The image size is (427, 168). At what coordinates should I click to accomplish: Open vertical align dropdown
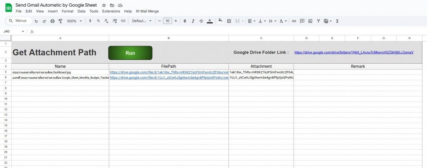pyautogui.click(x=262, y=21)
